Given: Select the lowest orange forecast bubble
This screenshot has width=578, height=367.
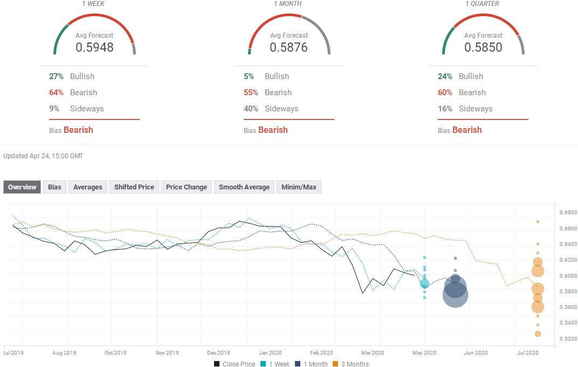Looking at the screenshot, I should 538,334.
